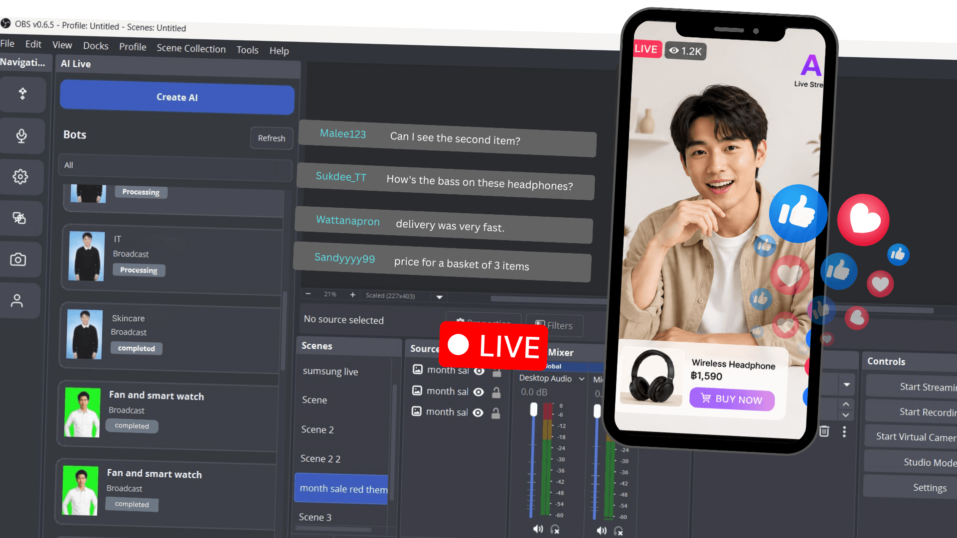Toggle the lock on the bottom month sal source
Image resolution: width=957 pixels, height=538 pixels.
pyautogui.click(x=496, y=413)
